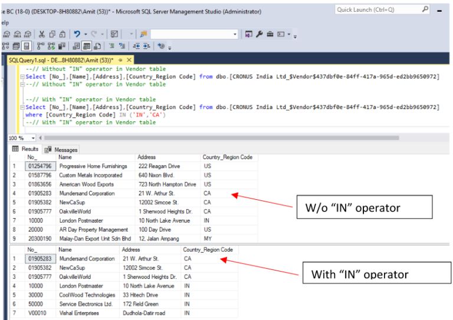This screenshot has width=453, height=320.
Task: Select the cell 'CoolWood Technologies'
Action: pos(87,295)
